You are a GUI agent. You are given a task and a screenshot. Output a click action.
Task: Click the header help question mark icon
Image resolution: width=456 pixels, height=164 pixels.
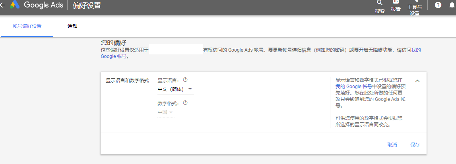tap(438, 5)
